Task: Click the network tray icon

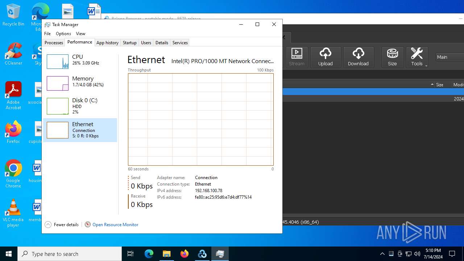Action: coord(409,254)
